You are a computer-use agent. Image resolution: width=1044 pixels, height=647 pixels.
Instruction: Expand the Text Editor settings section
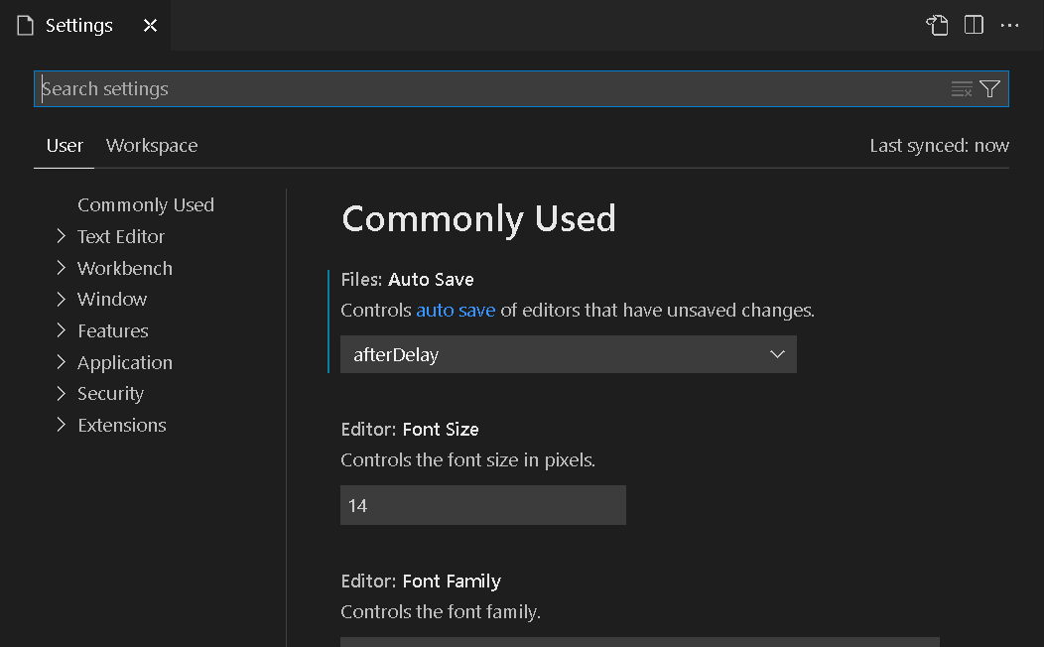(x=62, y=236)
